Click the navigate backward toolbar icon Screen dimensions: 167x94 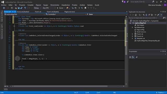pos(4,8)
